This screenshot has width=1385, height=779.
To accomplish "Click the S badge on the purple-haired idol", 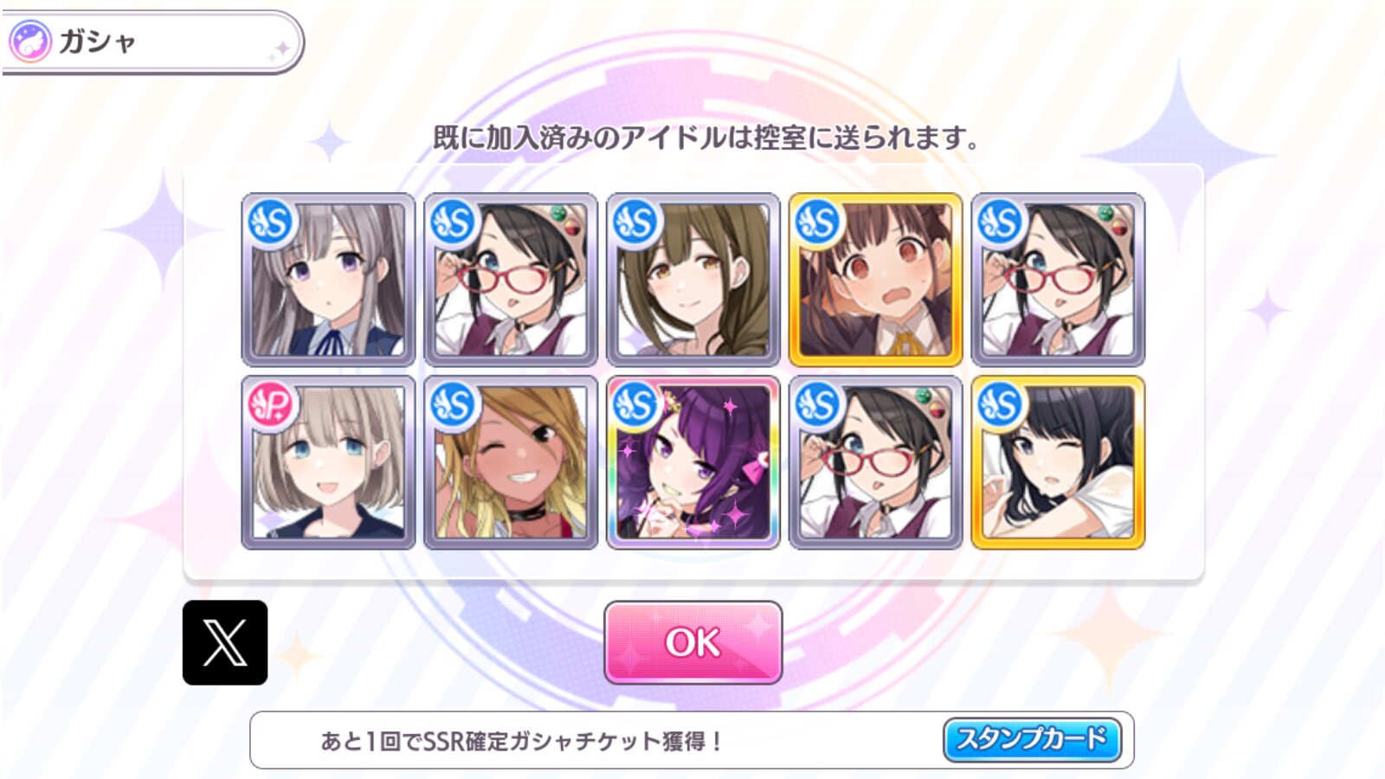I will coord(636,404).
